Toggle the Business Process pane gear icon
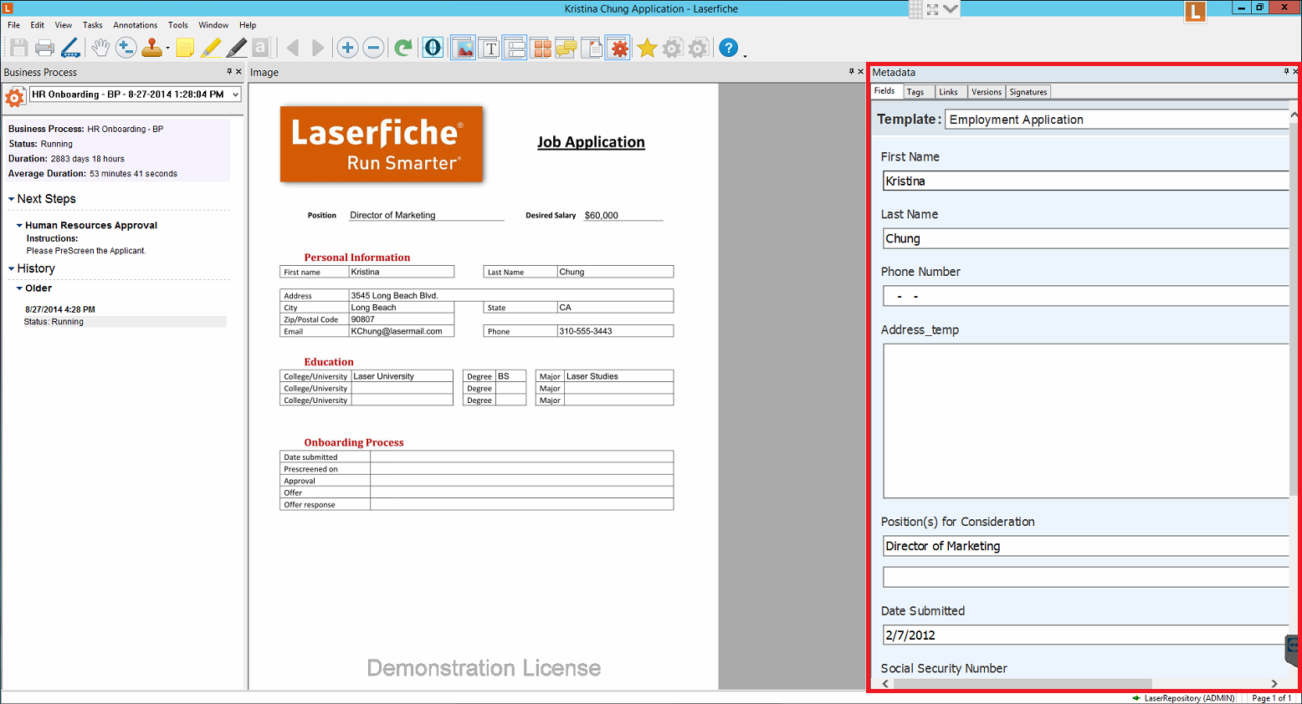This screenshot has height=704, width=1302. [x=619, y=48]
